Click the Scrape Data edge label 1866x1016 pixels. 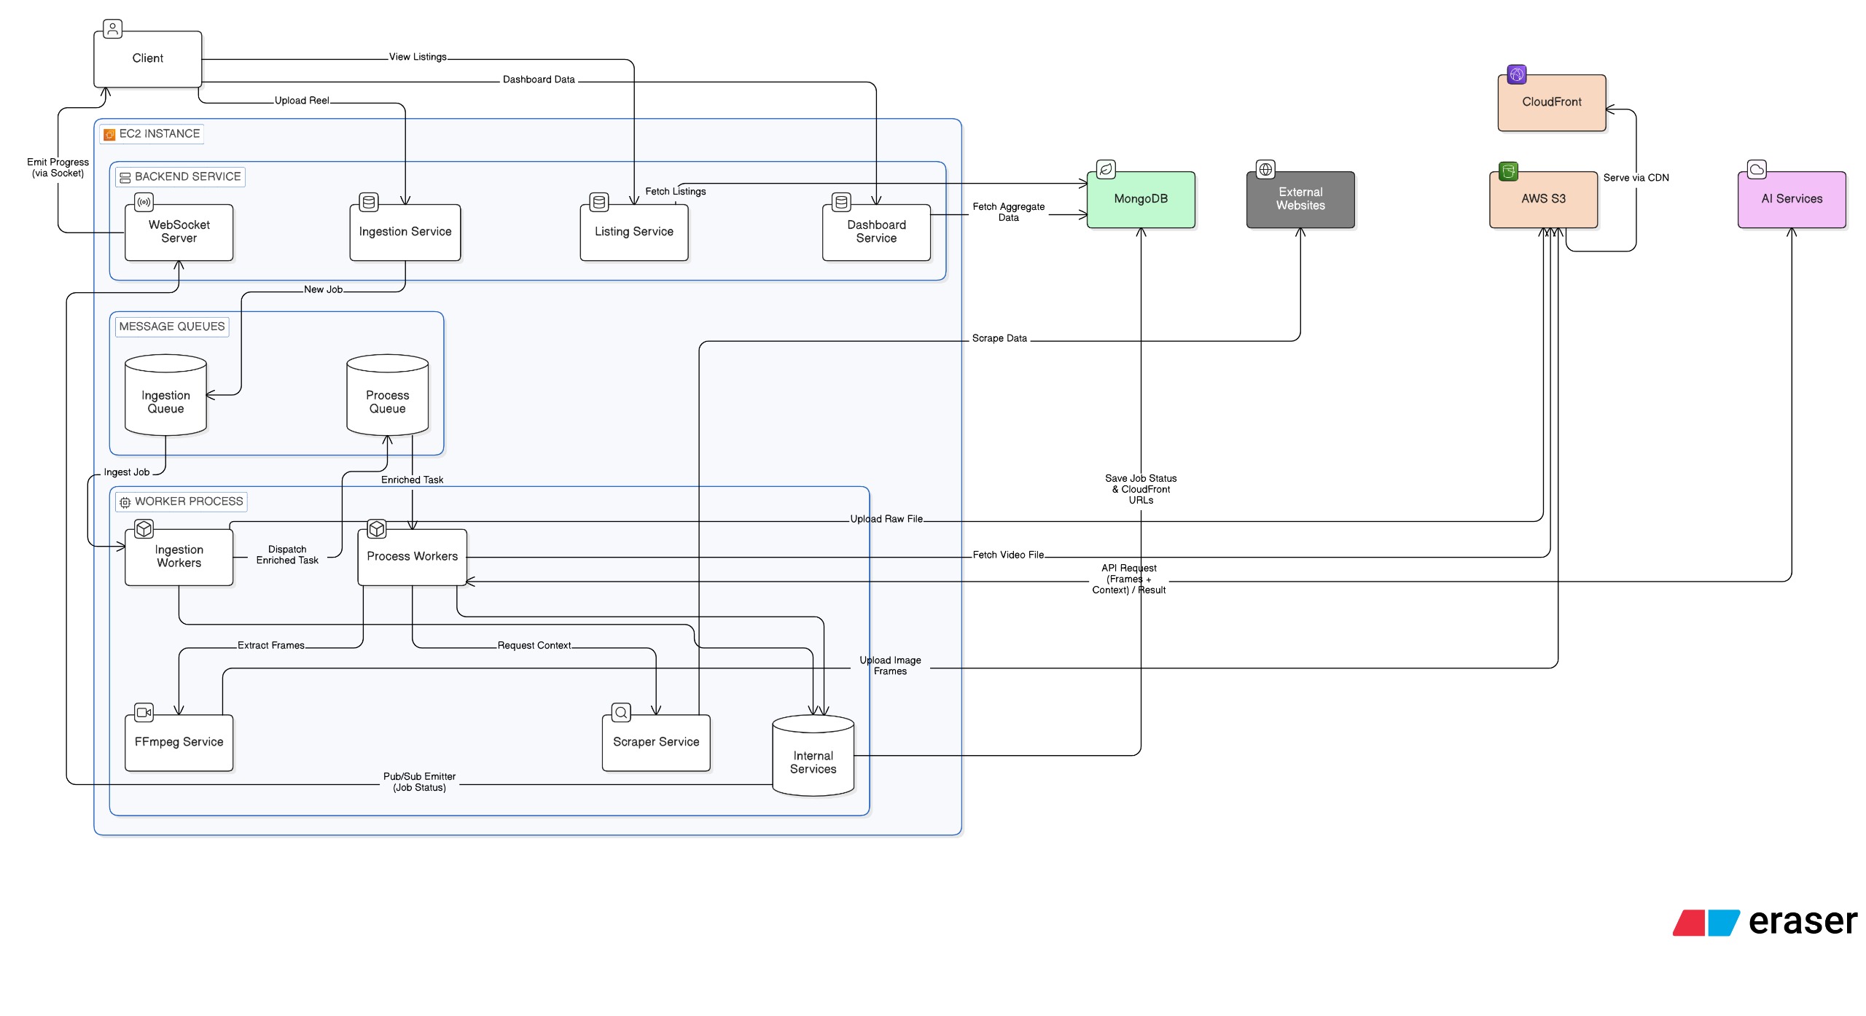click(x=999, y=339)
